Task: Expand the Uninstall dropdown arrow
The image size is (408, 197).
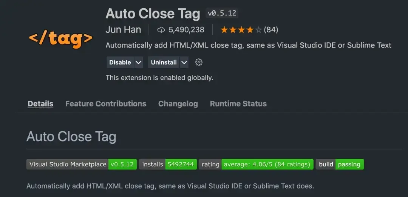Action: pyautogui.click(x=184, y=62)
